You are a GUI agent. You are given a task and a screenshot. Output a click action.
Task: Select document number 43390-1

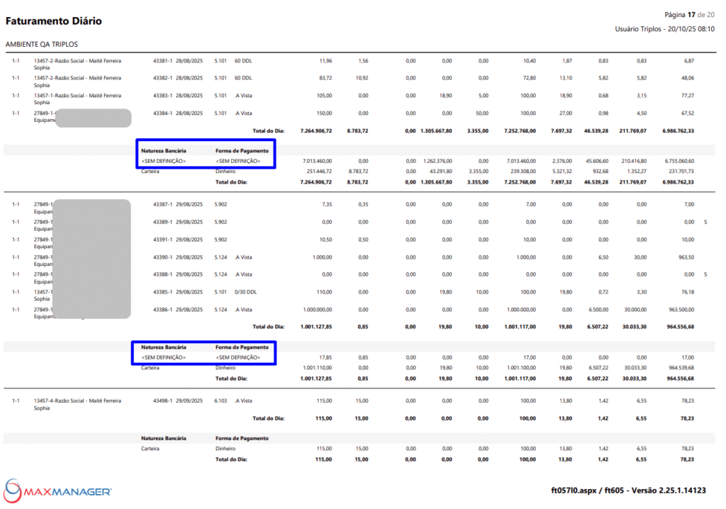pyautogui.click(x=162, y=257)
